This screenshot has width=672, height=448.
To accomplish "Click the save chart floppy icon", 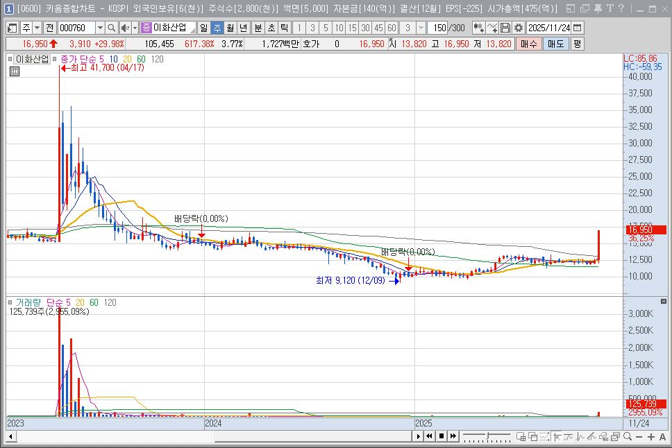I will [505, 28].
